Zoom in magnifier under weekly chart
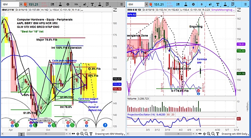The width and height of the screenshot is (251, 138). (x=82, y=134)
